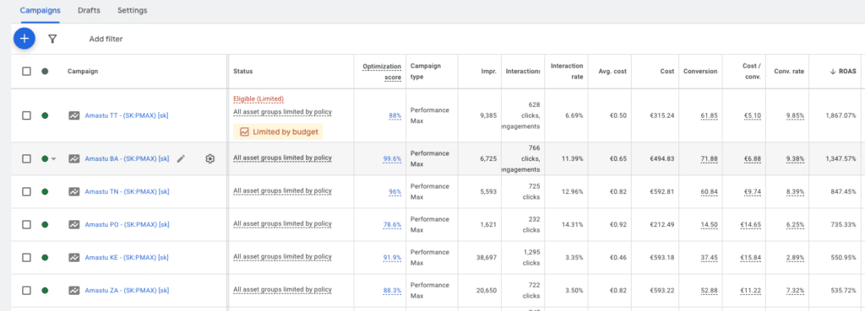Click green status dot for Amastu TT
The width and height of the screenshot is (865, 311).
pos(45,115)
